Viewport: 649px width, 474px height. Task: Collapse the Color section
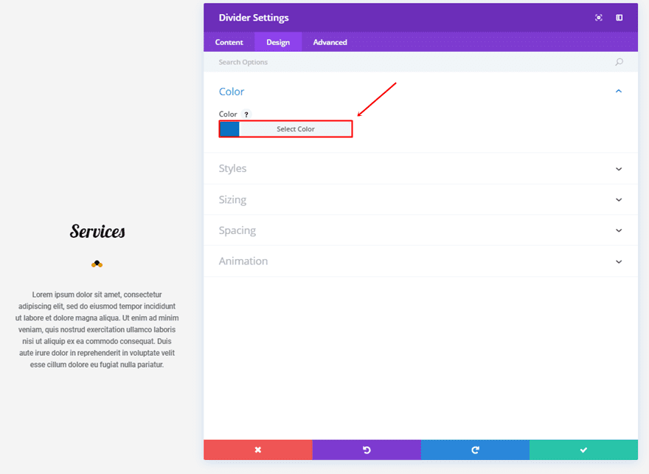[x=619, y=92]
